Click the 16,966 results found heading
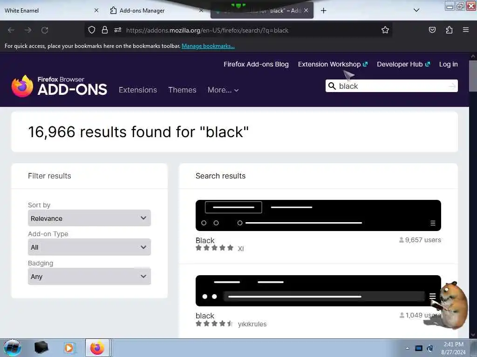Screen dimensions: 477x357 tap(138, 132)
